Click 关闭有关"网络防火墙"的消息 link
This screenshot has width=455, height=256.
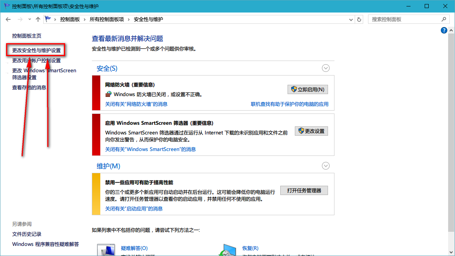point(136,104)
